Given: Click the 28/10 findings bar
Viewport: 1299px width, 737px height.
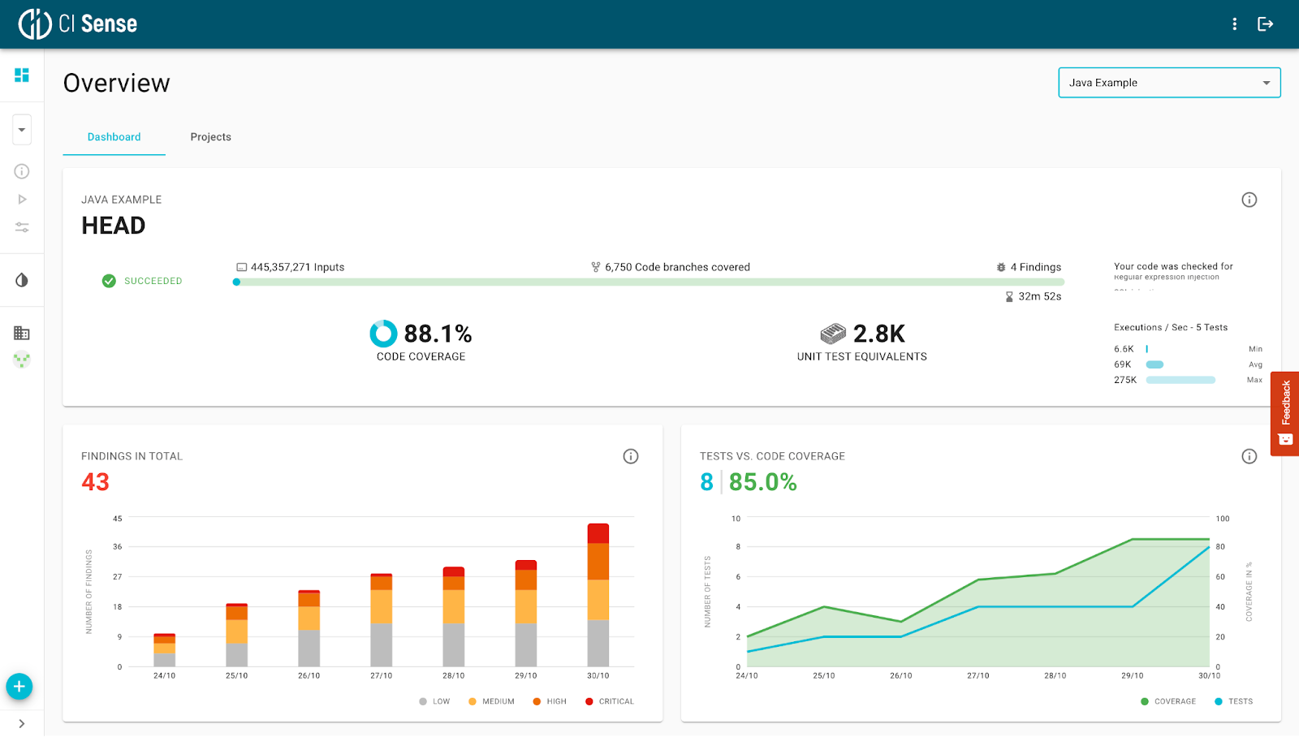Looking at the screenshot, I should tap(454, 617).
